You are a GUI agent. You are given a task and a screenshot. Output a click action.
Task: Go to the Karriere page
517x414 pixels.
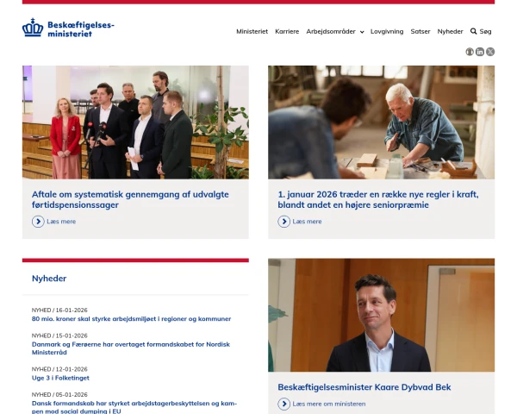coord(287,31)
